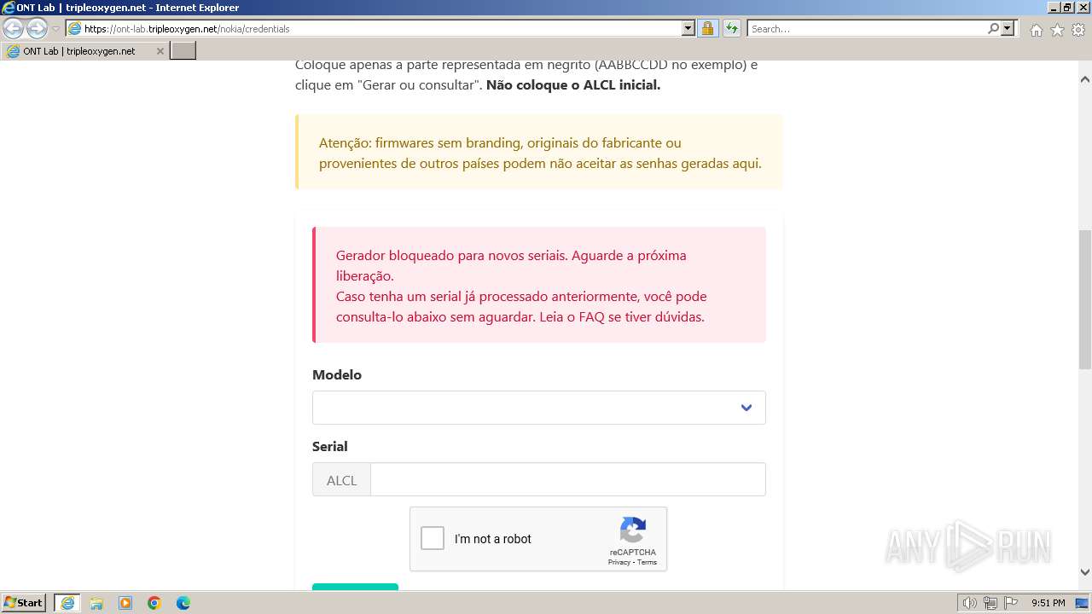Screen dimensions: 1092x614
Task: Launch Chrome from the taskbar
Action: tap(154, 603)
